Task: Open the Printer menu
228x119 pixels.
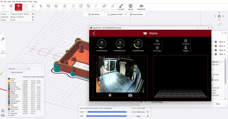Action: click(30, 1)
